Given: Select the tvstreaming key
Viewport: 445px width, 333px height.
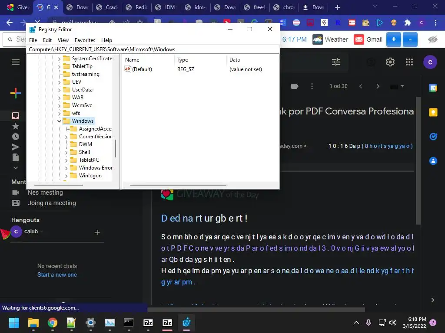Looking at the screenshot, I should (x=86, y=74).
